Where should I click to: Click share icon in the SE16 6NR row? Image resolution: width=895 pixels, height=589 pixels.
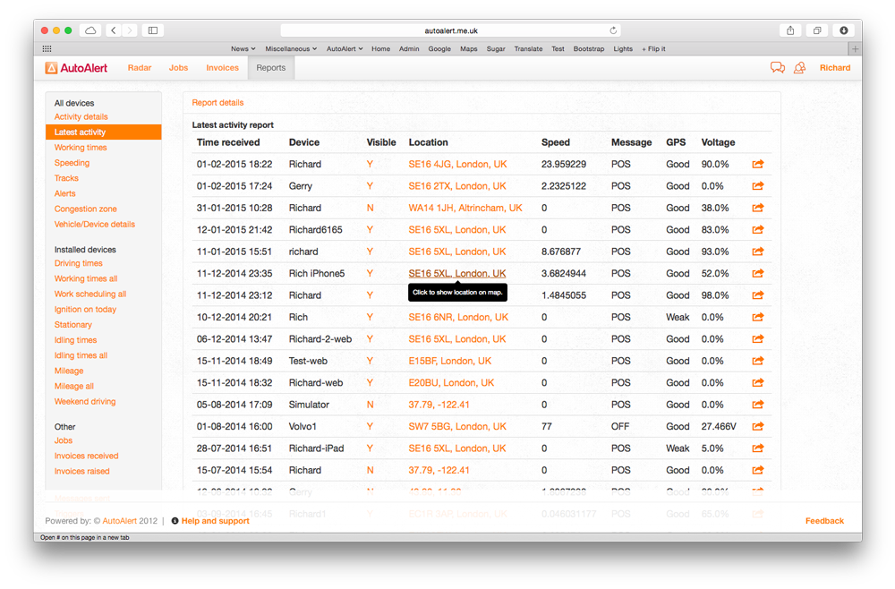pyautogui.click(x=757, y=318)
